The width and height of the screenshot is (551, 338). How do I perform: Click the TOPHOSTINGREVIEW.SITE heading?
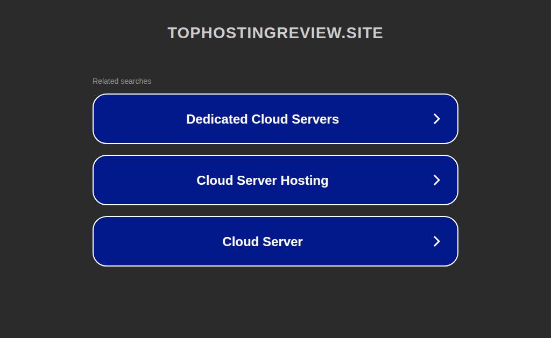coord(275,33)
